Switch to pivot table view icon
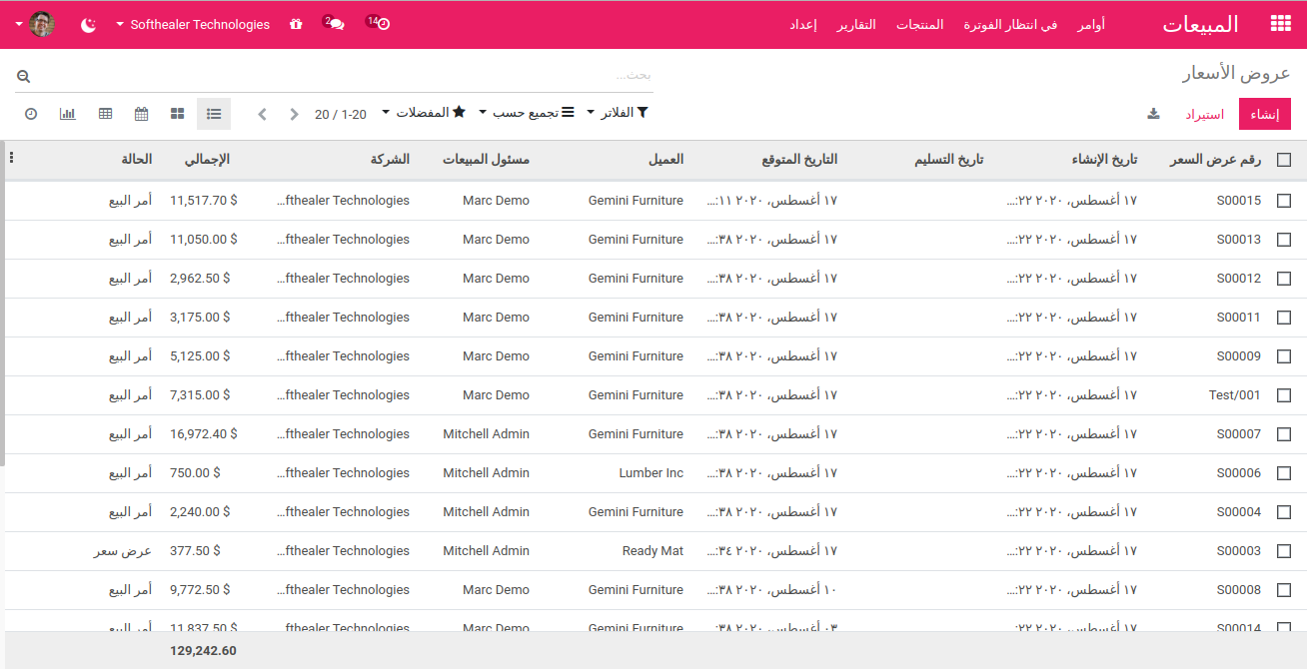Image resolution: width=1307 pixels, height=669 pixels. (x=105, y=114)
